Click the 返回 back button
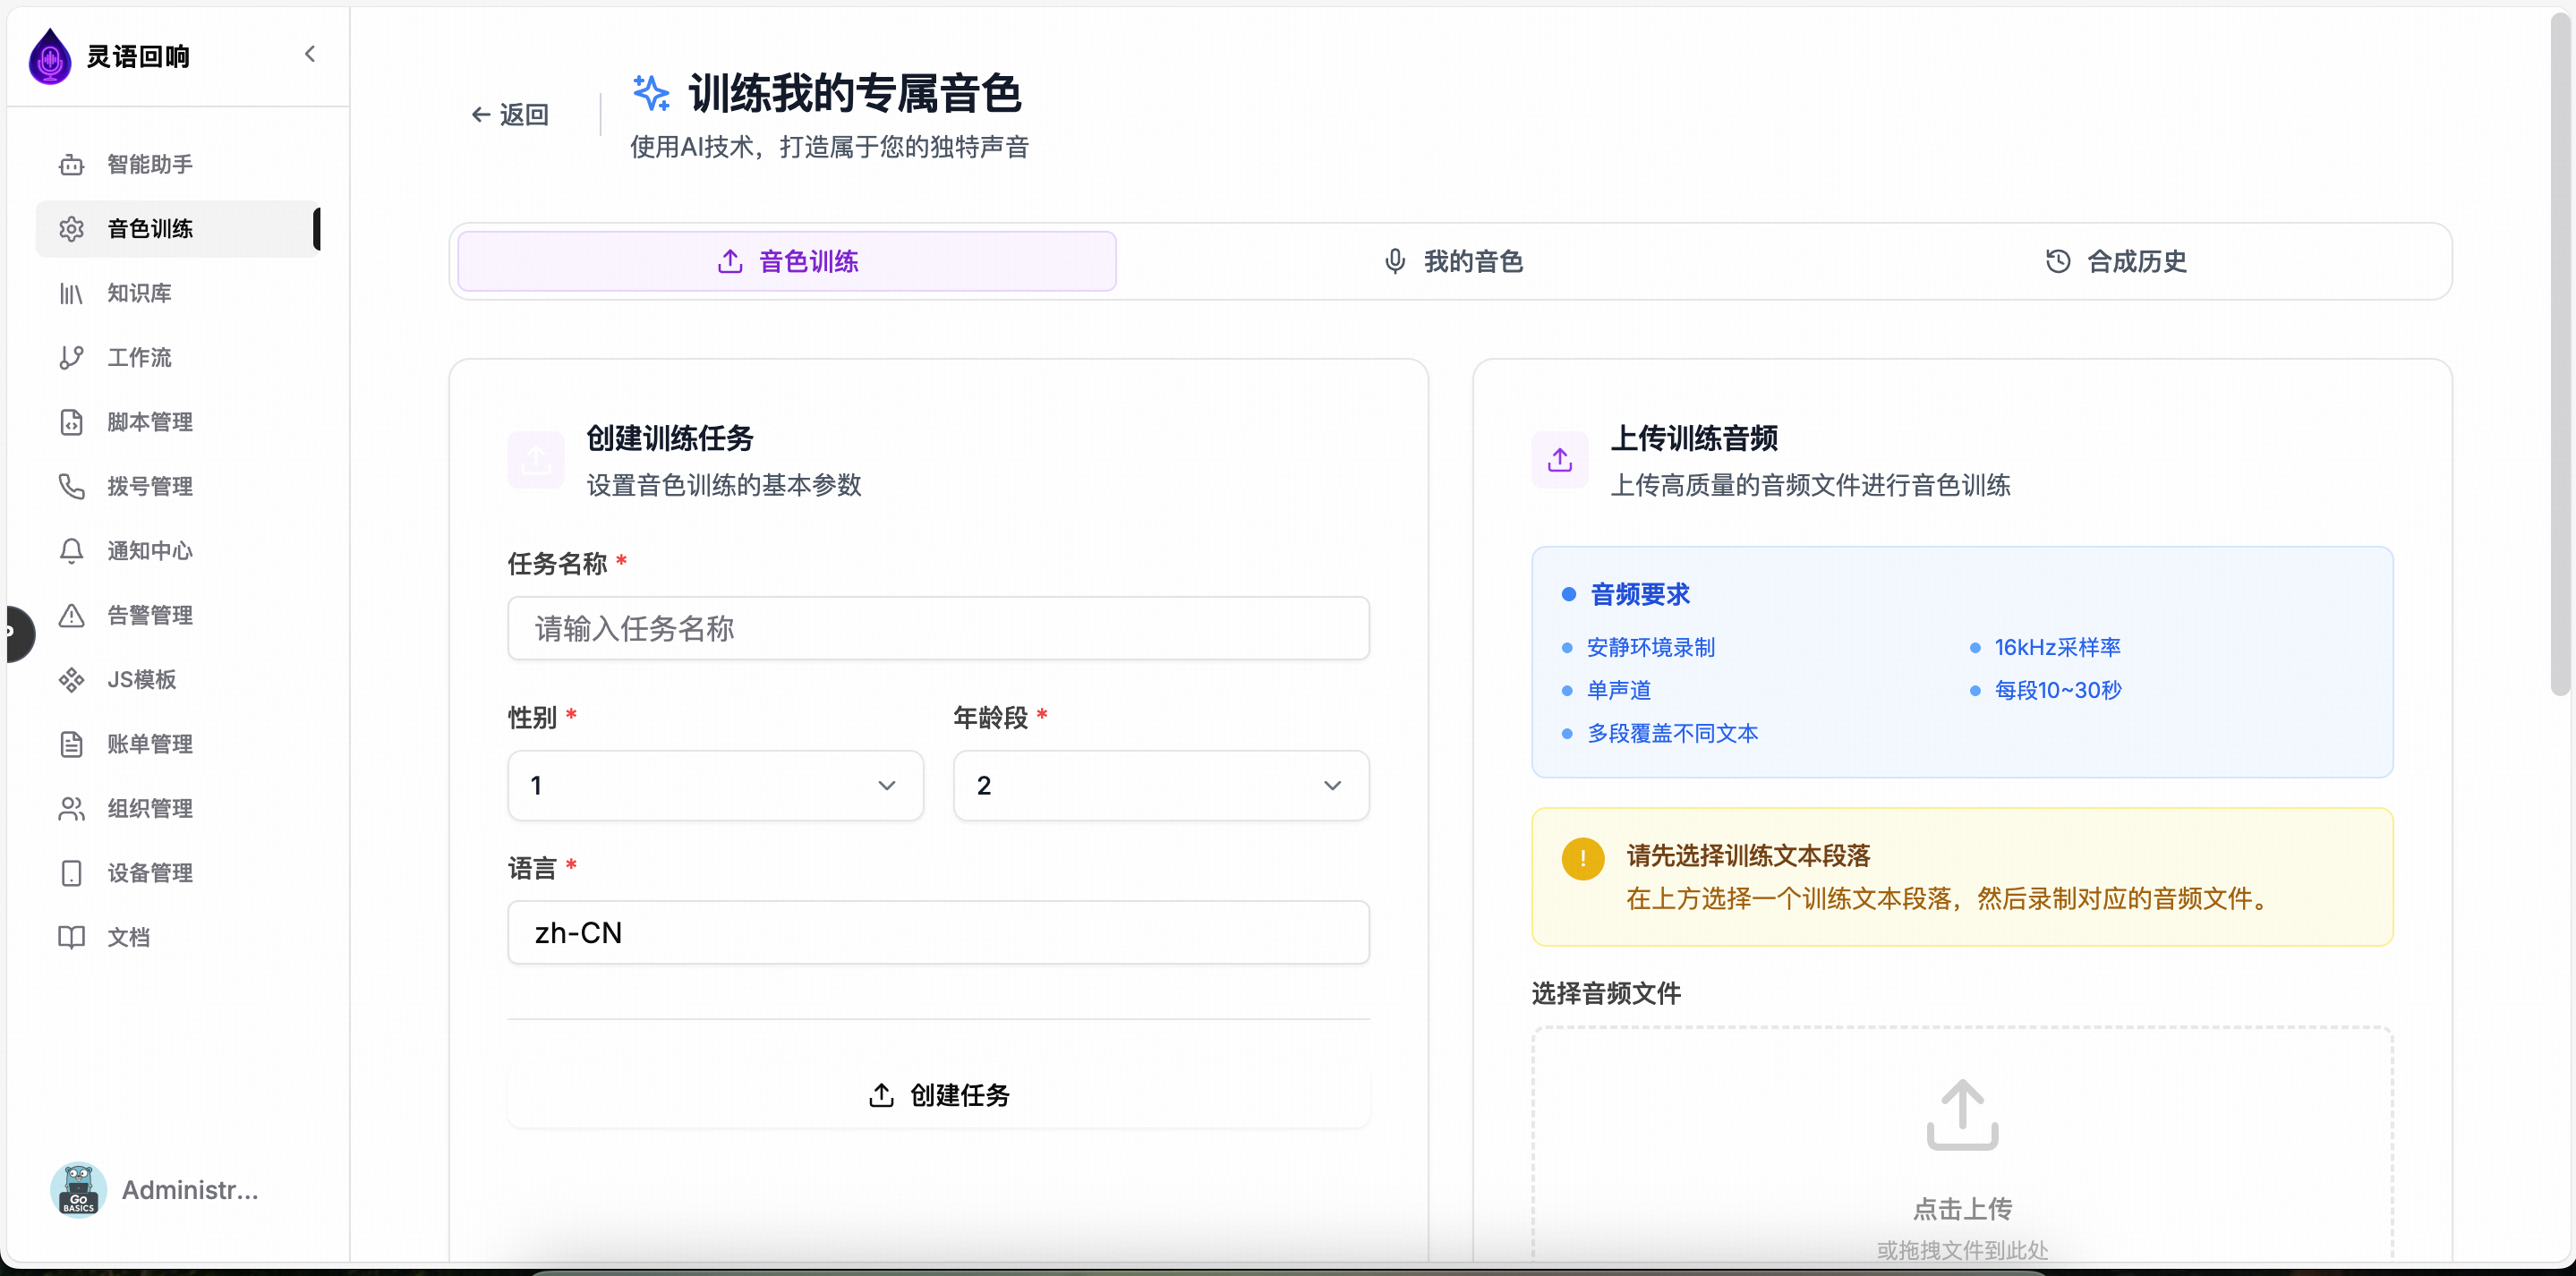Screen dimensions: 2576x1276 pos(510,115)
